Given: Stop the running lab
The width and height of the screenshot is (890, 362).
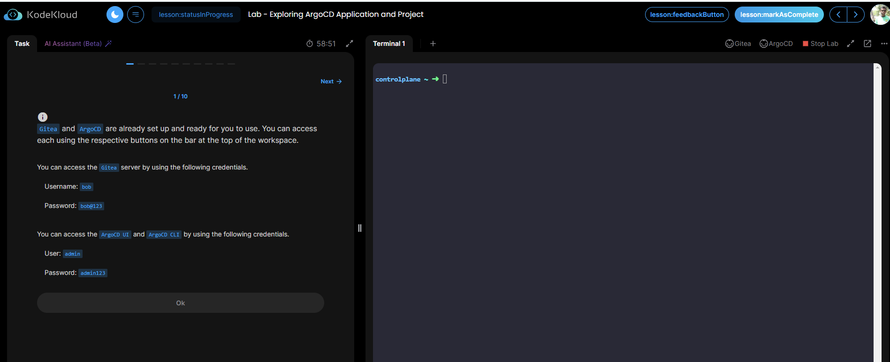Looking at the screenshot, I should 820,44.
